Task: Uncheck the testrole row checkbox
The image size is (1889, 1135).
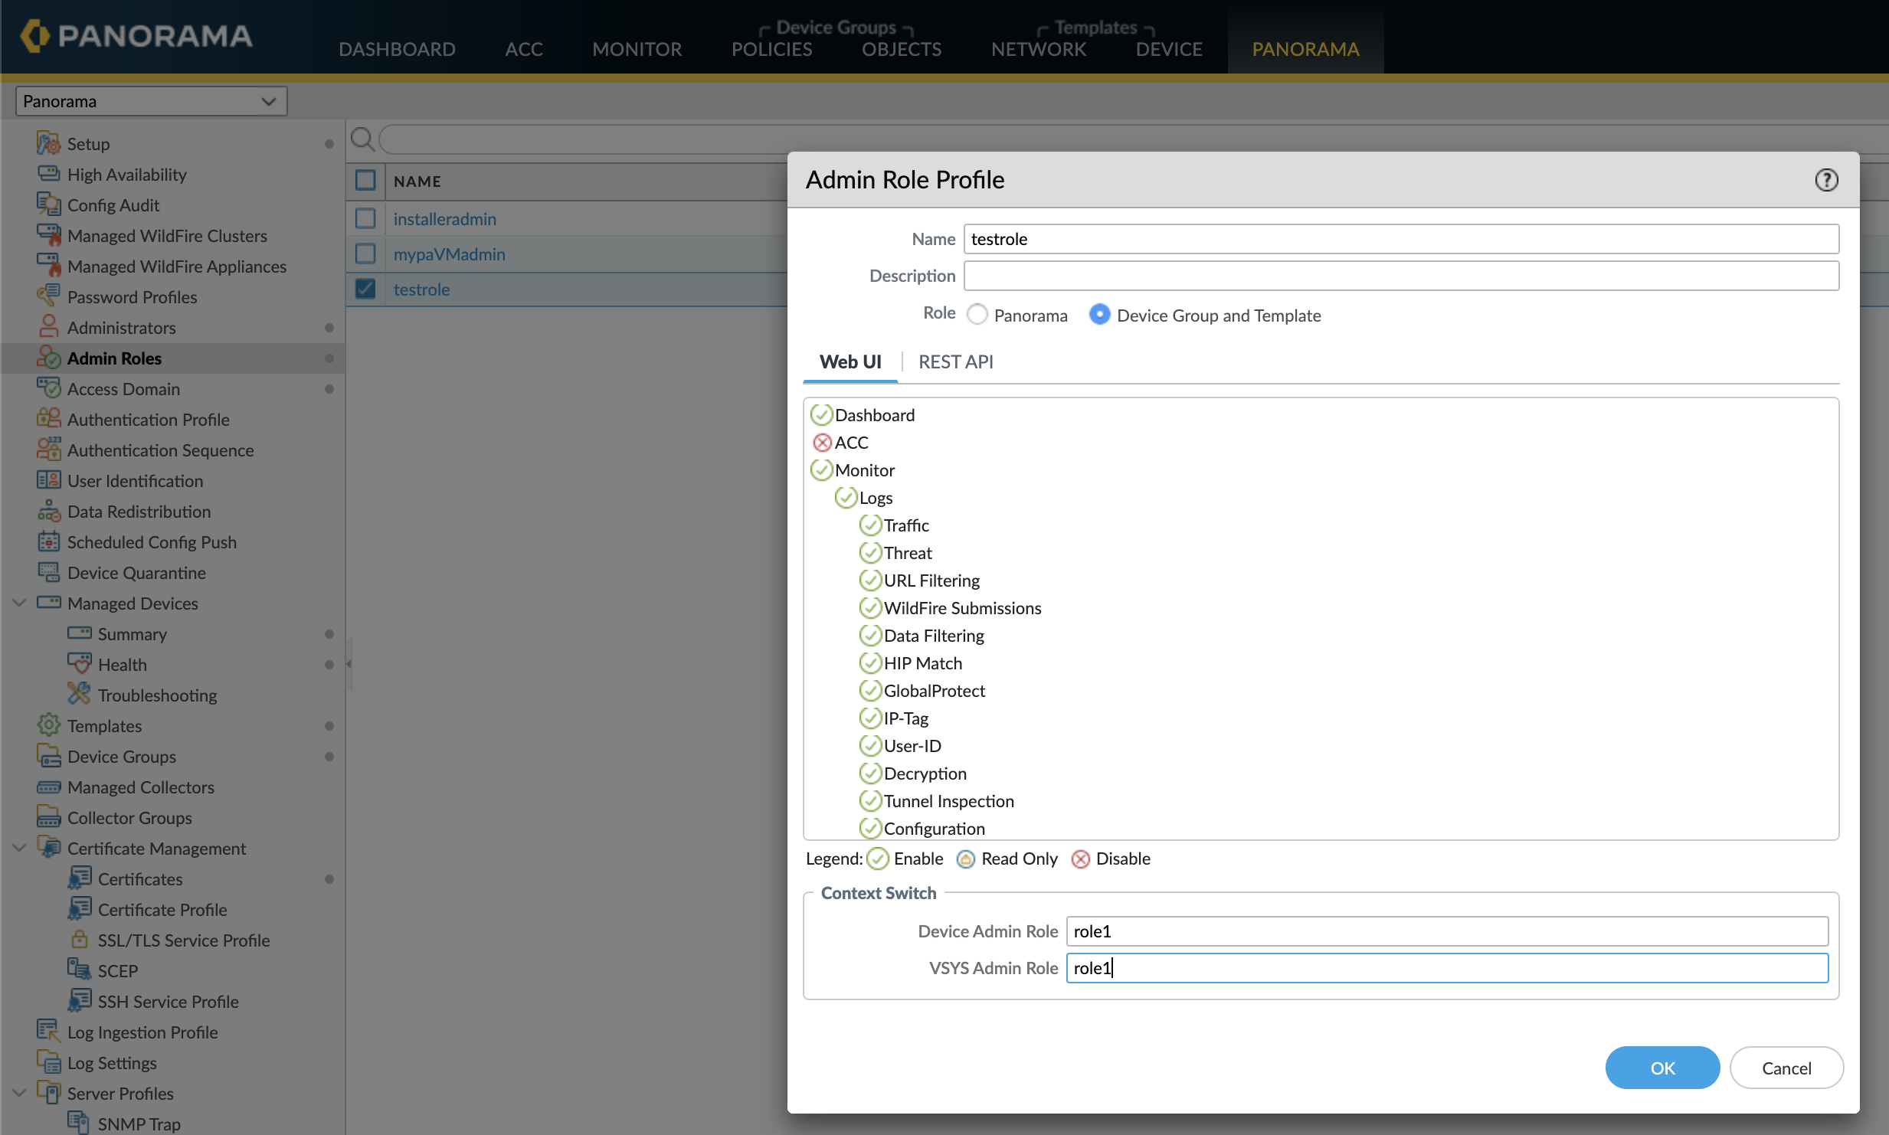Action: pos(365,289)
